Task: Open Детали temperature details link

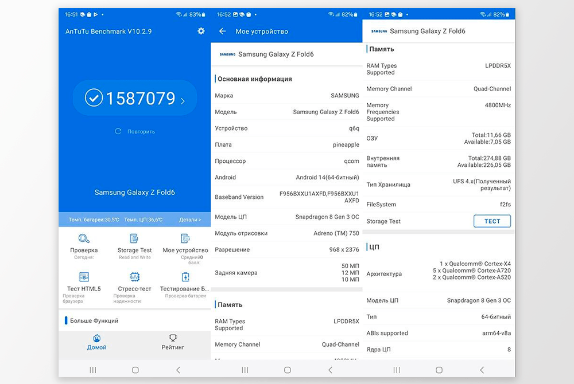Action: [x=190, y=220]
